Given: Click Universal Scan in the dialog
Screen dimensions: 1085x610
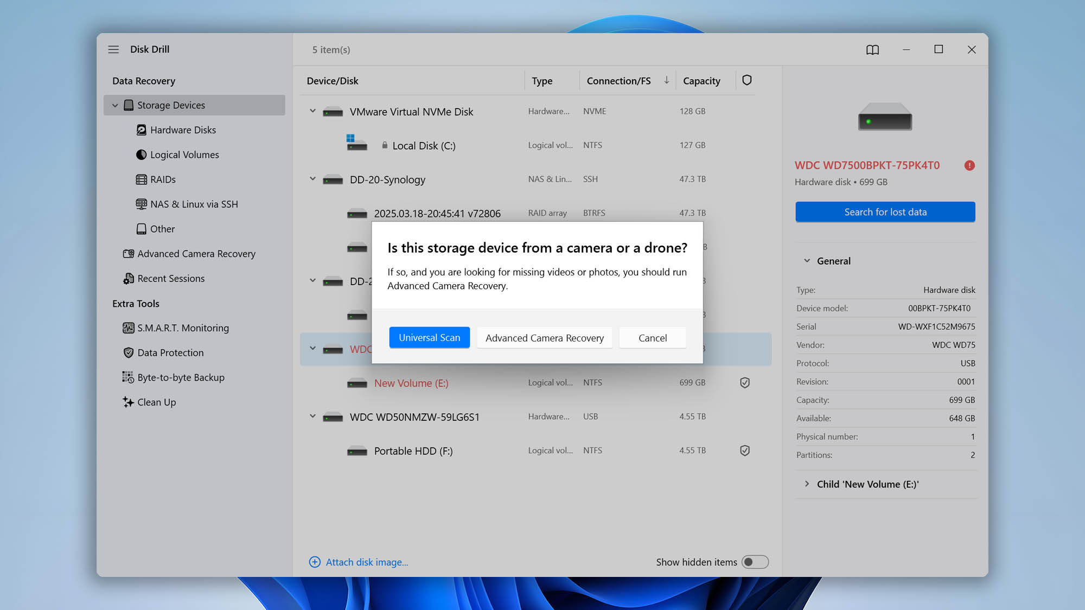Looking at the screenshot, I should tap(429, 337).
